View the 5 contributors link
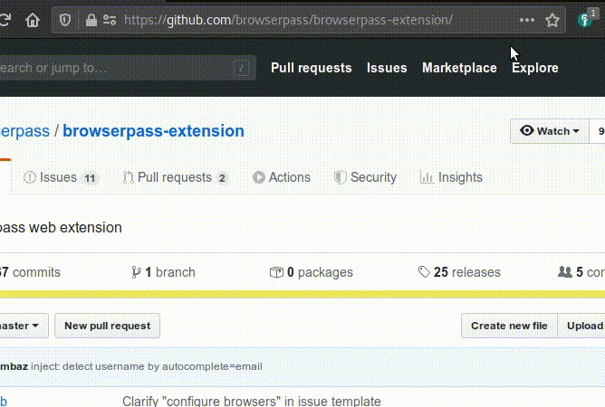Image resolution: width=605 pixels, height=407 pixels. point(581,272)
